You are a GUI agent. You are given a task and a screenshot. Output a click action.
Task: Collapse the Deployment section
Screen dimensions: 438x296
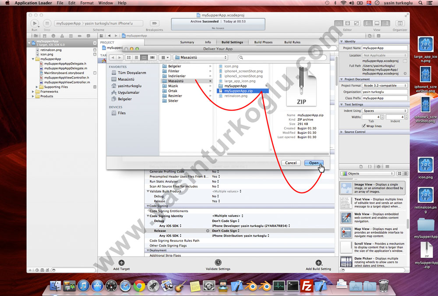[x=148, y=250]
